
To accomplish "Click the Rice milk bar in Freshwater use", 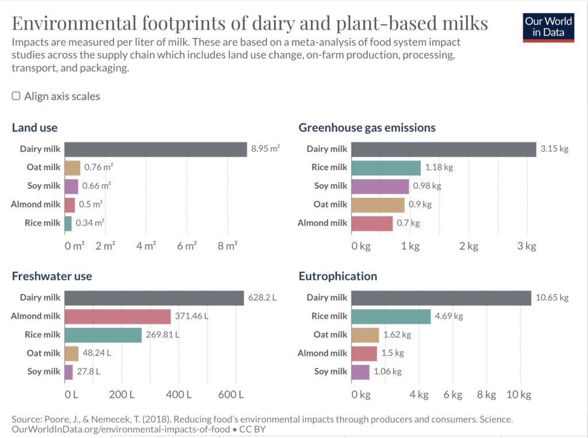I will point(103,335).
